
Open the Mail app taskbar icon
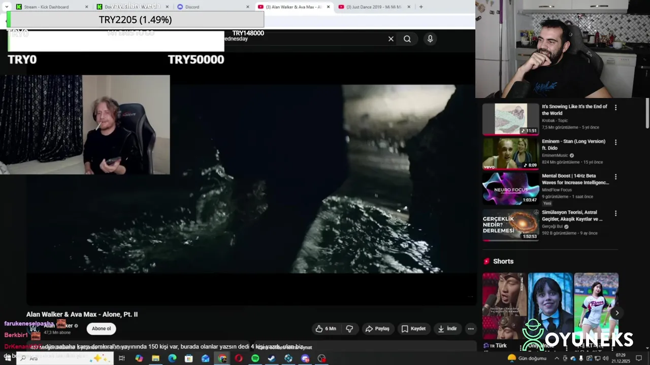tap(205, 358)
